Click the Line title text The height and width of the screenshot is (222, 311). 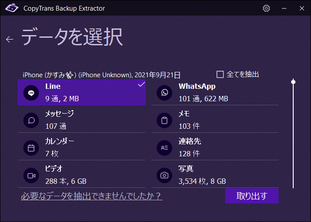point(53,87)
